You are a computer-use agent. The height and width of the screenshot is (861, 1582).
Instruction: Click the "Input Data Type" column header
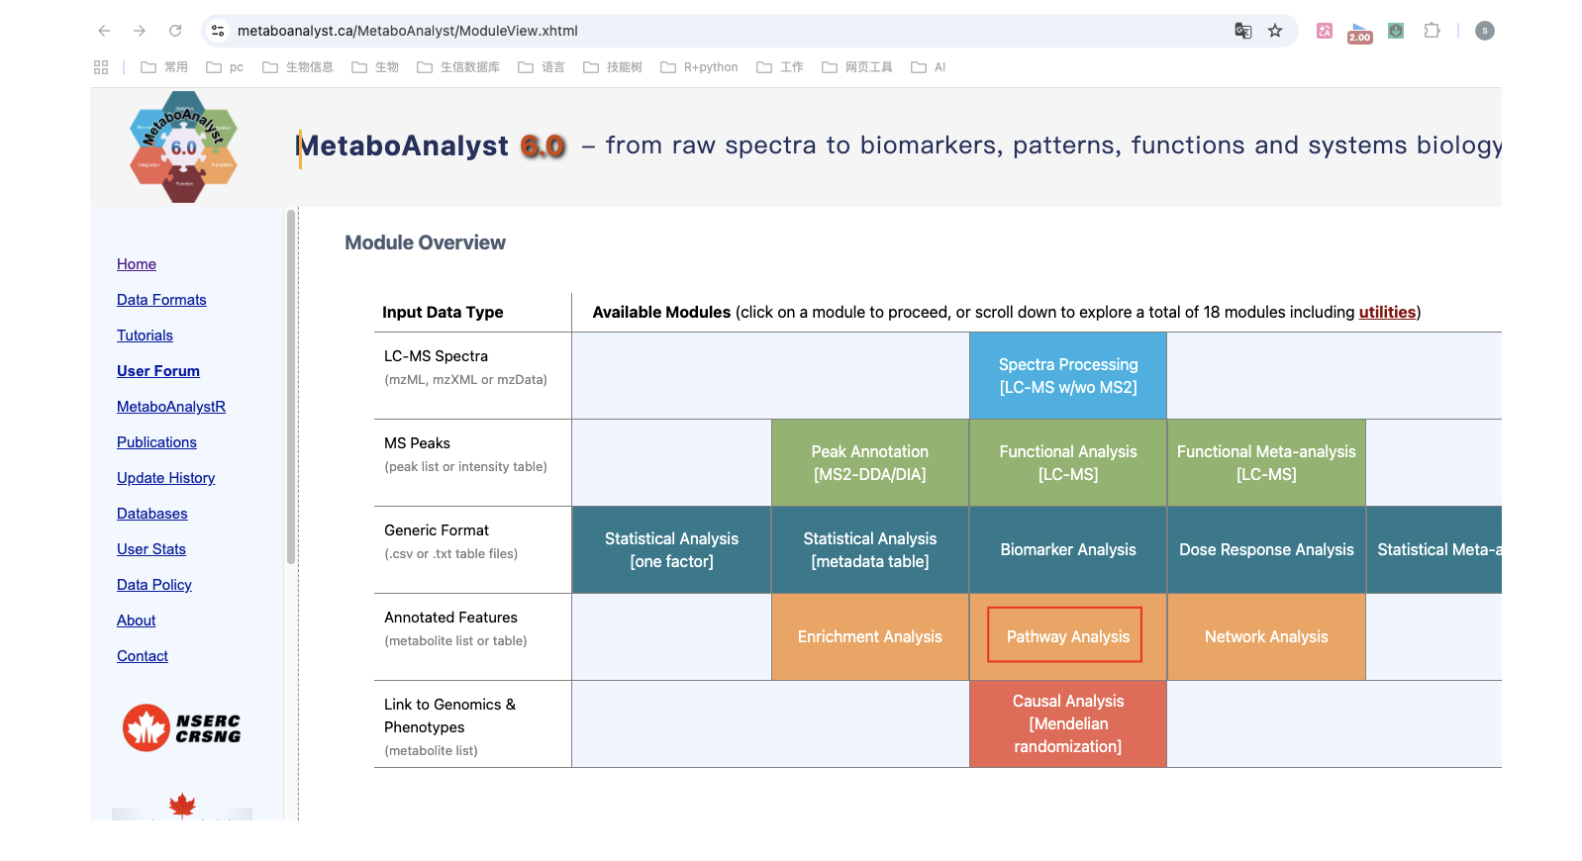pyautogui.click(x=443, y=312)
